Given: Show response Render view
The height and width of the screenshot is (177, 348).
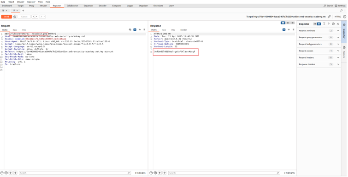Looking at the screenshot, I should click(x=183, y=30).
